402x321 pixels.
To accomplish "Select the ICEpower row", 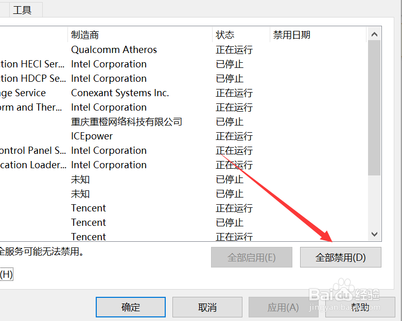I will pos(183,136).
